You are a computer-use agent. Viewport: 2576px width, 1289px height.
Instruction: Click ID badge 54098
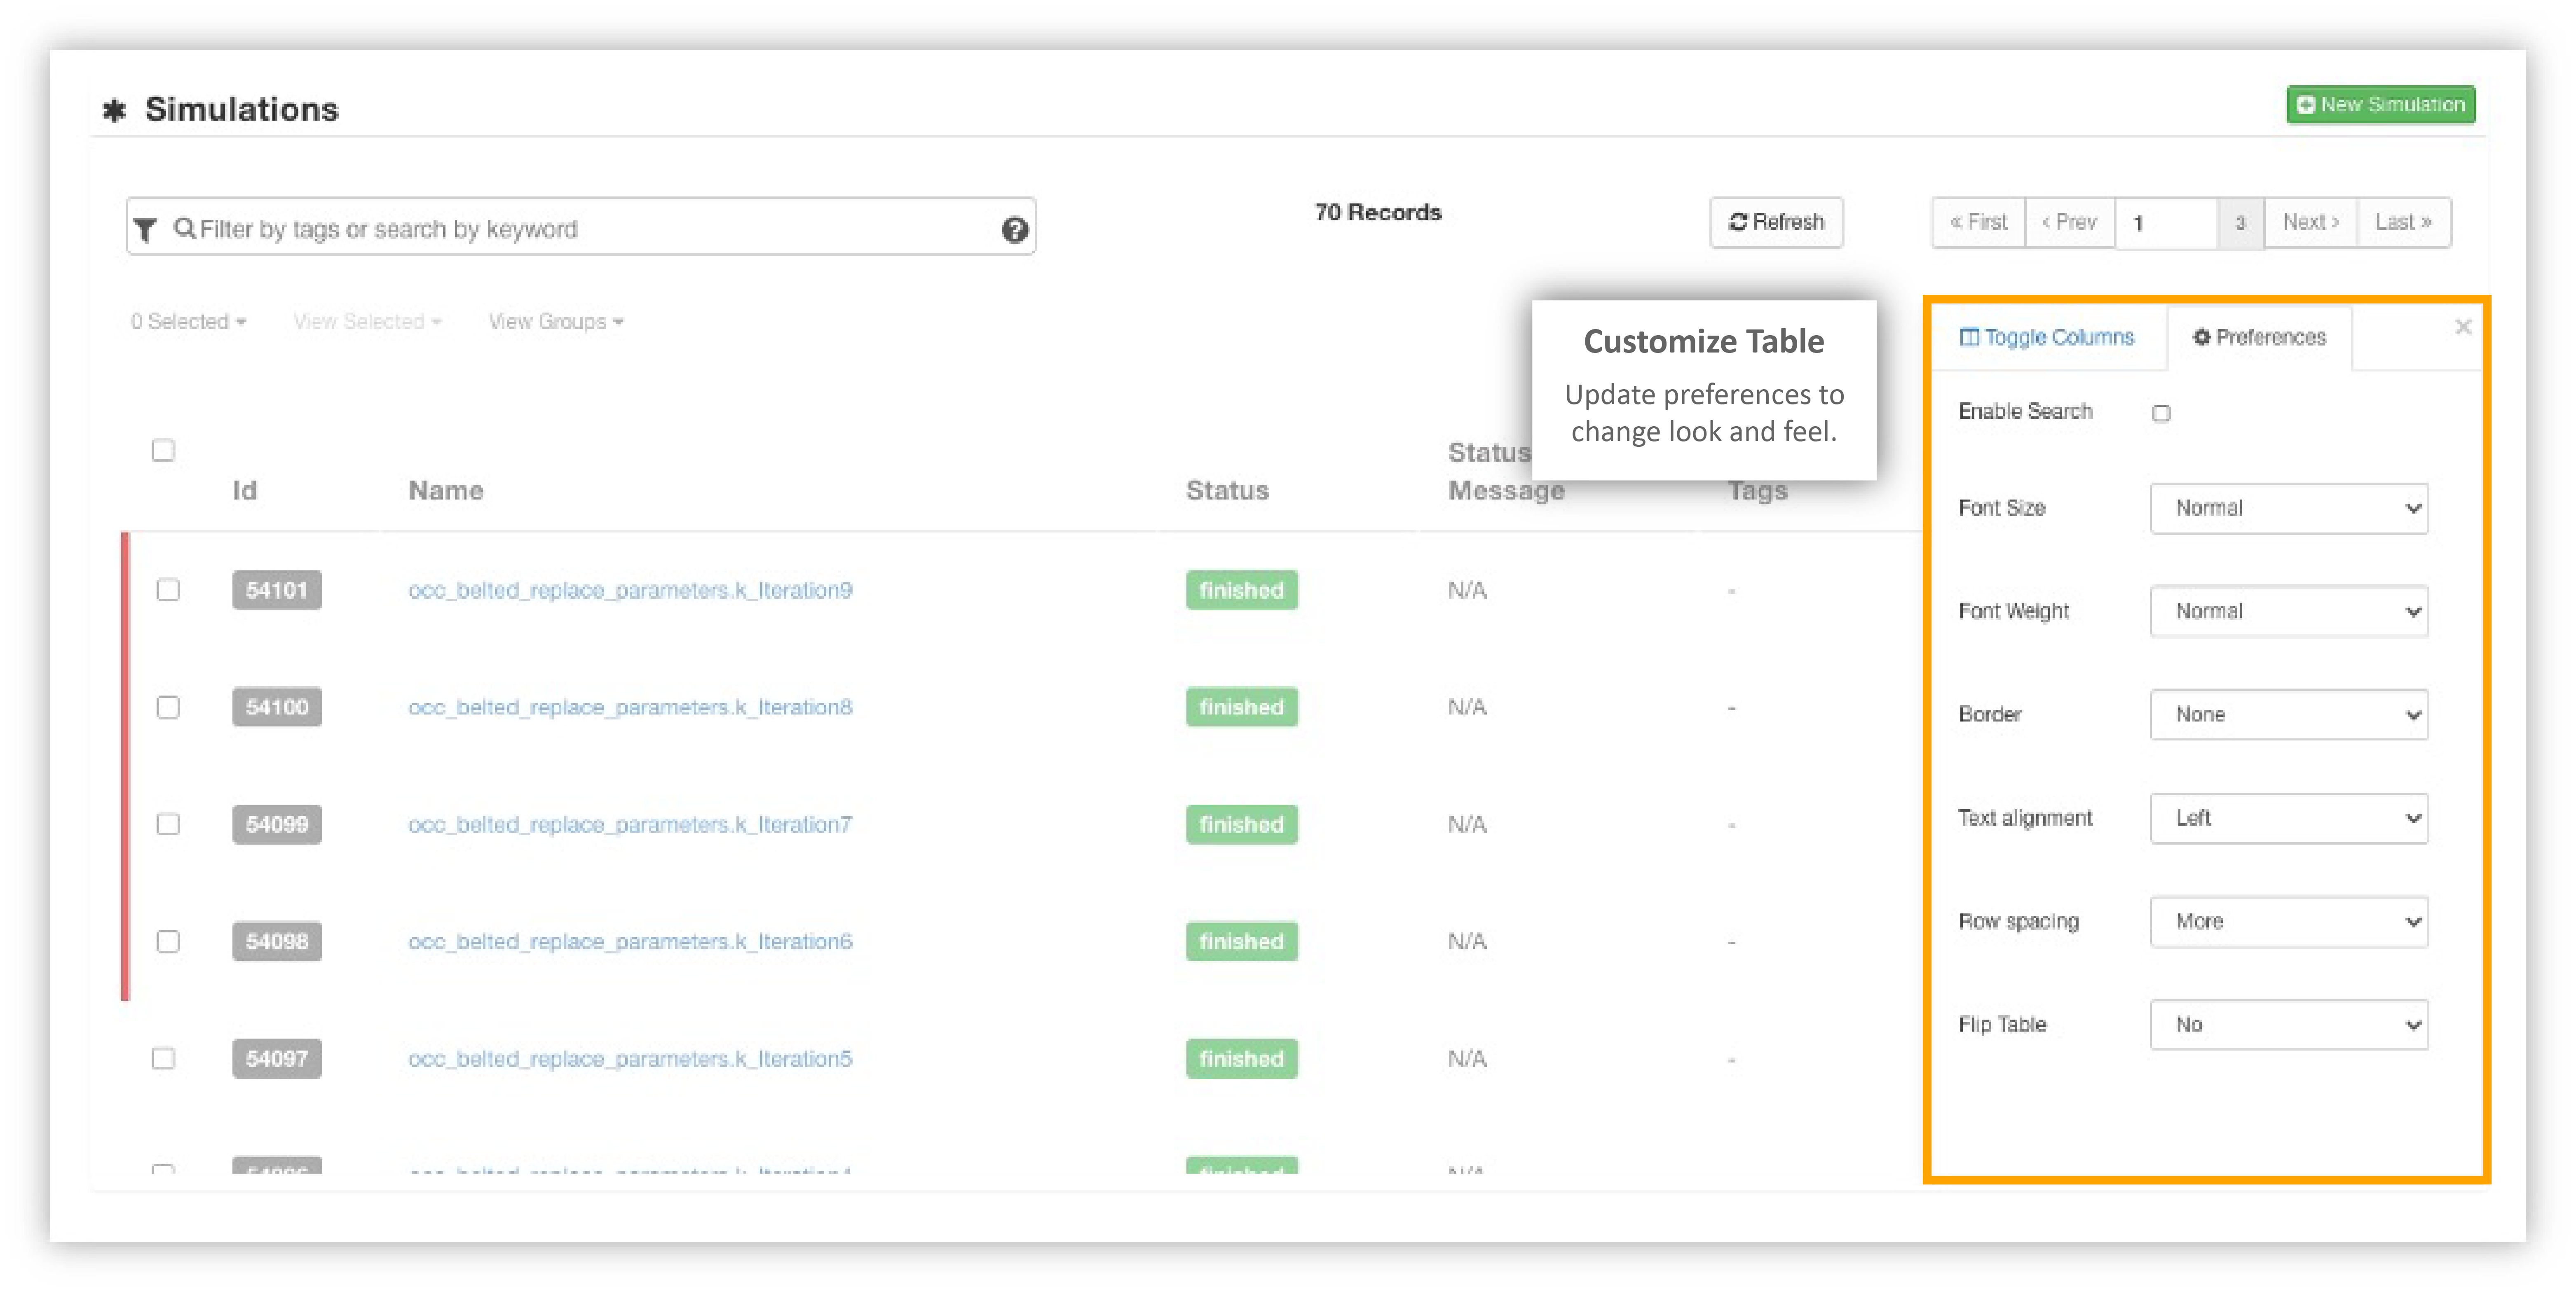pyautogui.click(x=276, y=941)
